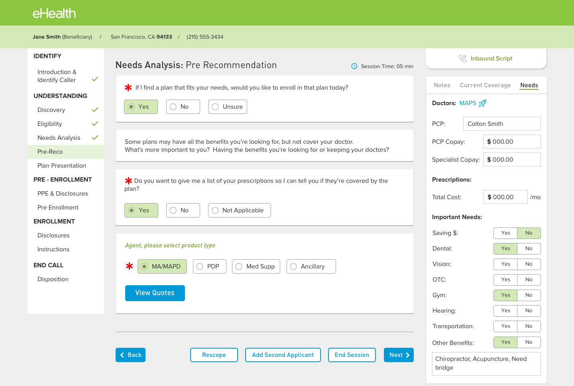Select Unsure for enrolling today

[228, 107]
